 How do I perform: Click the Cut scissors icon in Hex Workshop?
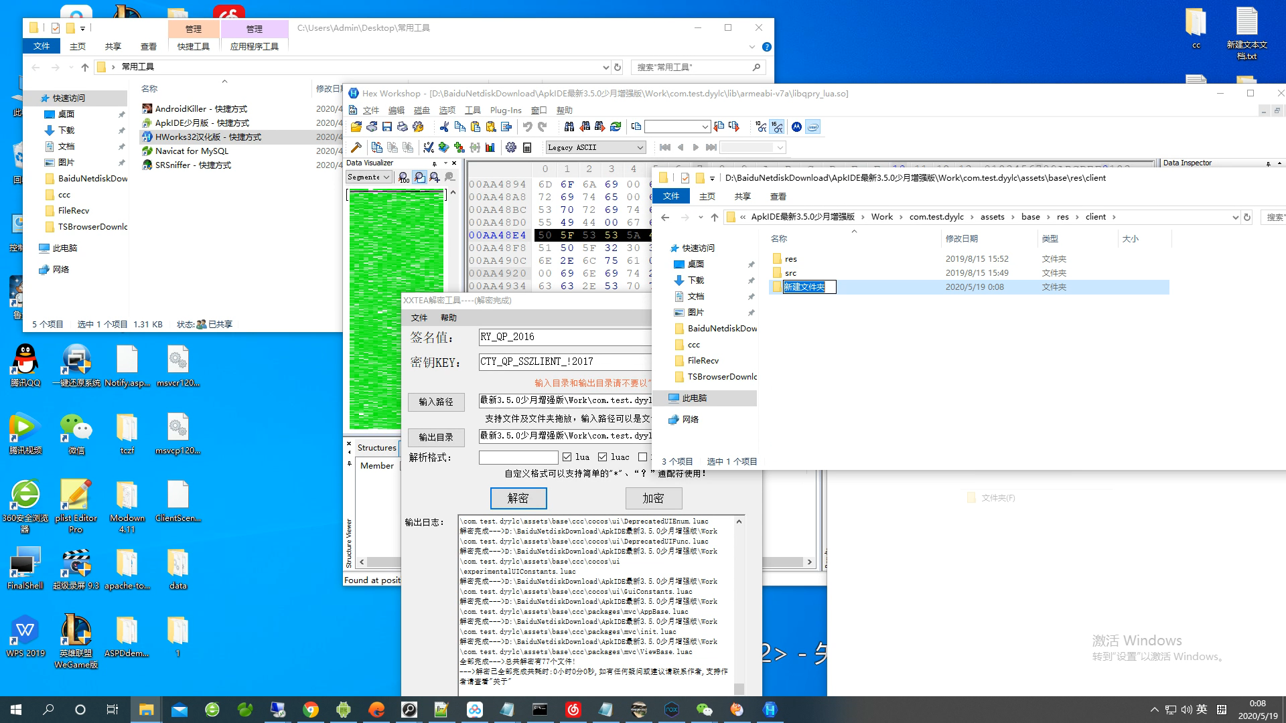(x=444, y=127)
